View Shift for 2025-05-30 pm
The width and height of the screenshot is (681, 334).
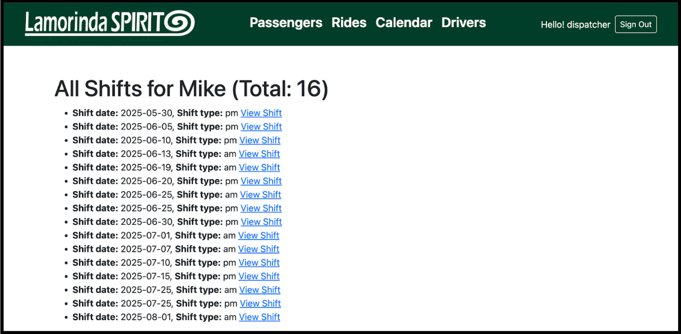click(261, 113)
